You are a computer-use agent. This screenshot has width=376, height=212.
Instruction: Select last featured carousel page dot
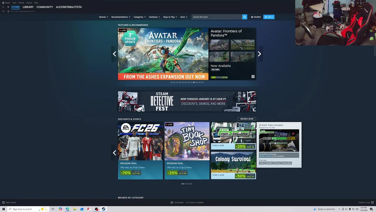coord(202,82)
